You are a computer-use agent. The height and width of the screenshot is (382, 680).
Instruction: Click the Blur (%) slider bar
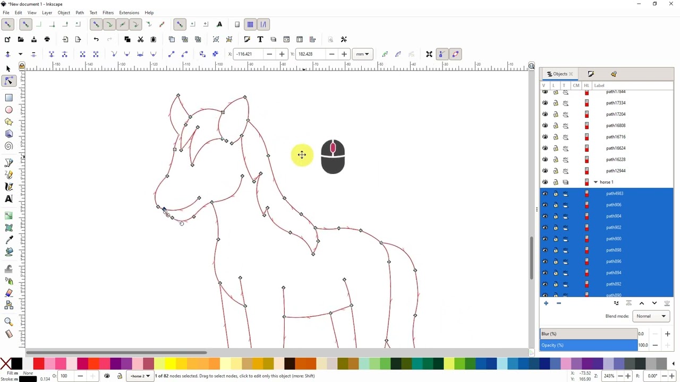tap(589, 334)
